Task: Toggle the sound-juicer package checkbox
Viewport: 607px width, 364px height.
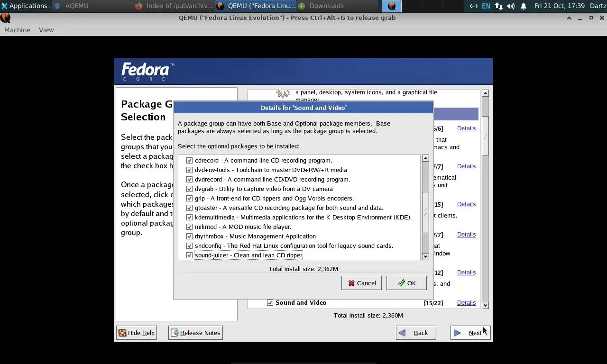Action: [190, 255]
